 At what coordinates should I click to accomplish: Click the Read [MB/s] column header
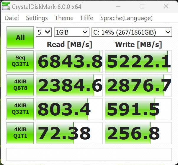69,44
